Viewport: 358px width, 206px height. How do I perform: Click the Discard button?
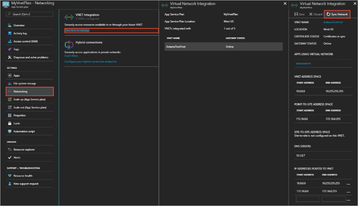(315, 14)
